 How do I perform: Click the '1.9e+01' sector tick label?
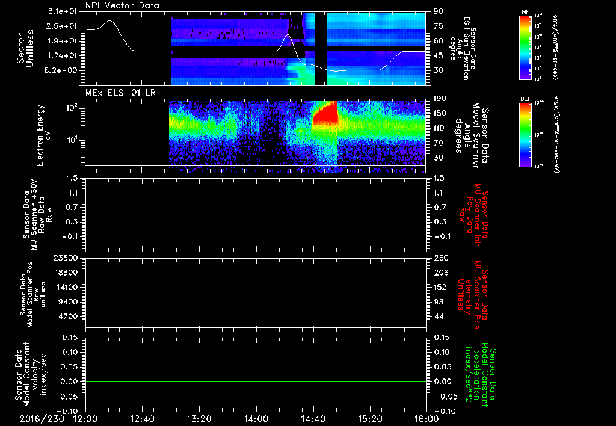[63, 41]
